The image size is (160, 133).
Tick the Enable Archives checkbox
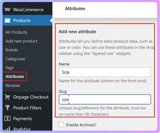click(x=61, y=125)
